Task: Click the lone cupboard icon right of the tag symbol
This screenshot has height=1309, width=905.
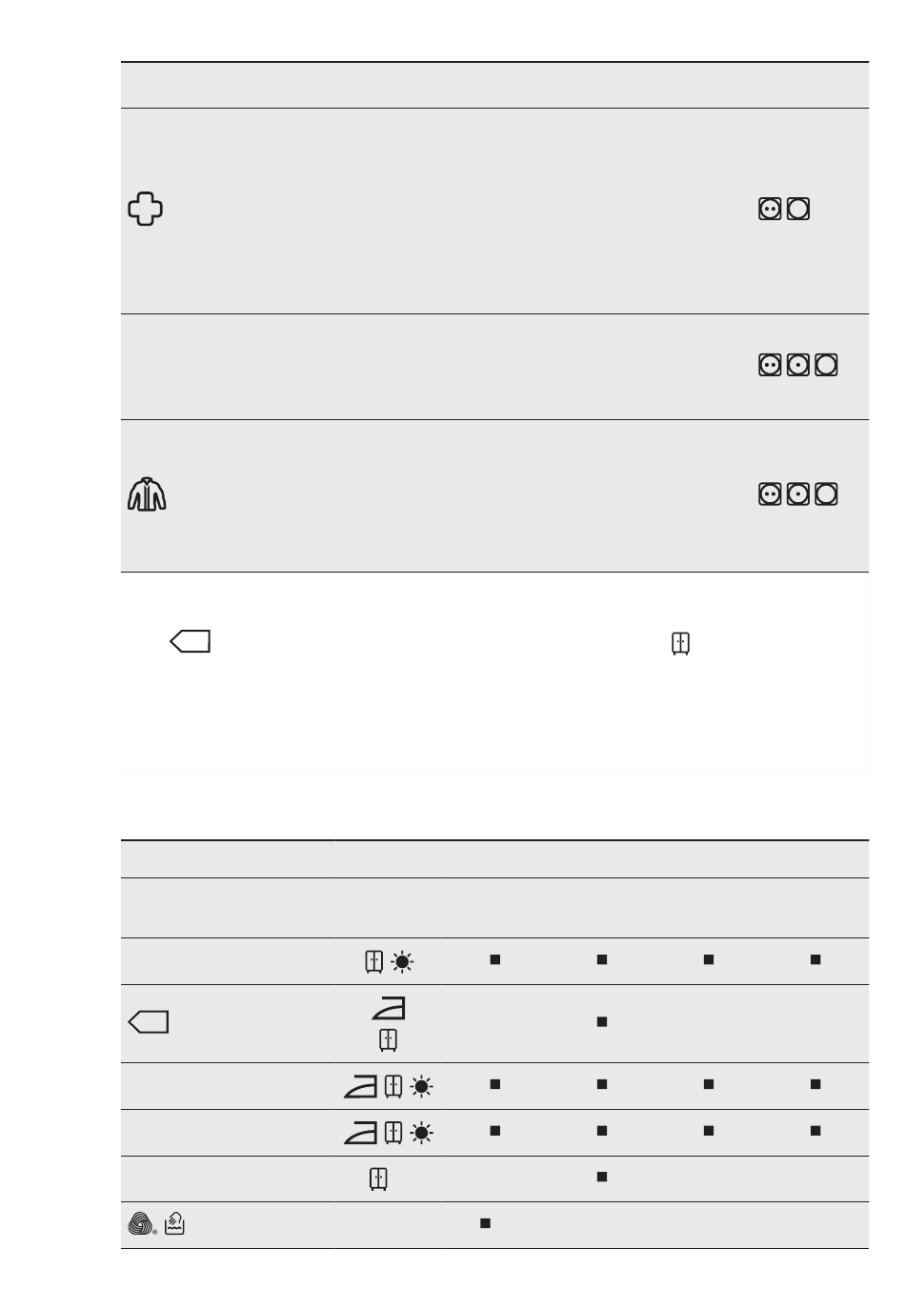Action: (680, 643)
